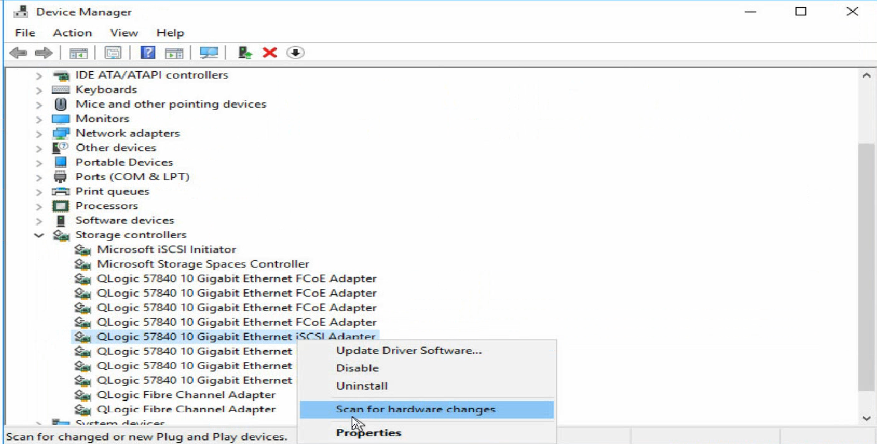This screenshot has width=877, height=444.
Task: Toggle show/hide console tree toolbar icon
Action: (x=78, y=53)
